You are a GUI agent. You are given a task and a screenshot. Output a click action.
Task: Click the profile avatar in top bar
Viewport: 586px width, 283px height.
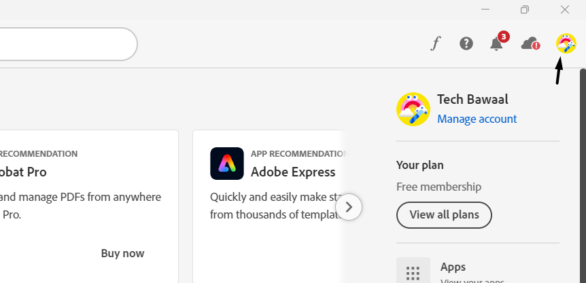point(566,43)
